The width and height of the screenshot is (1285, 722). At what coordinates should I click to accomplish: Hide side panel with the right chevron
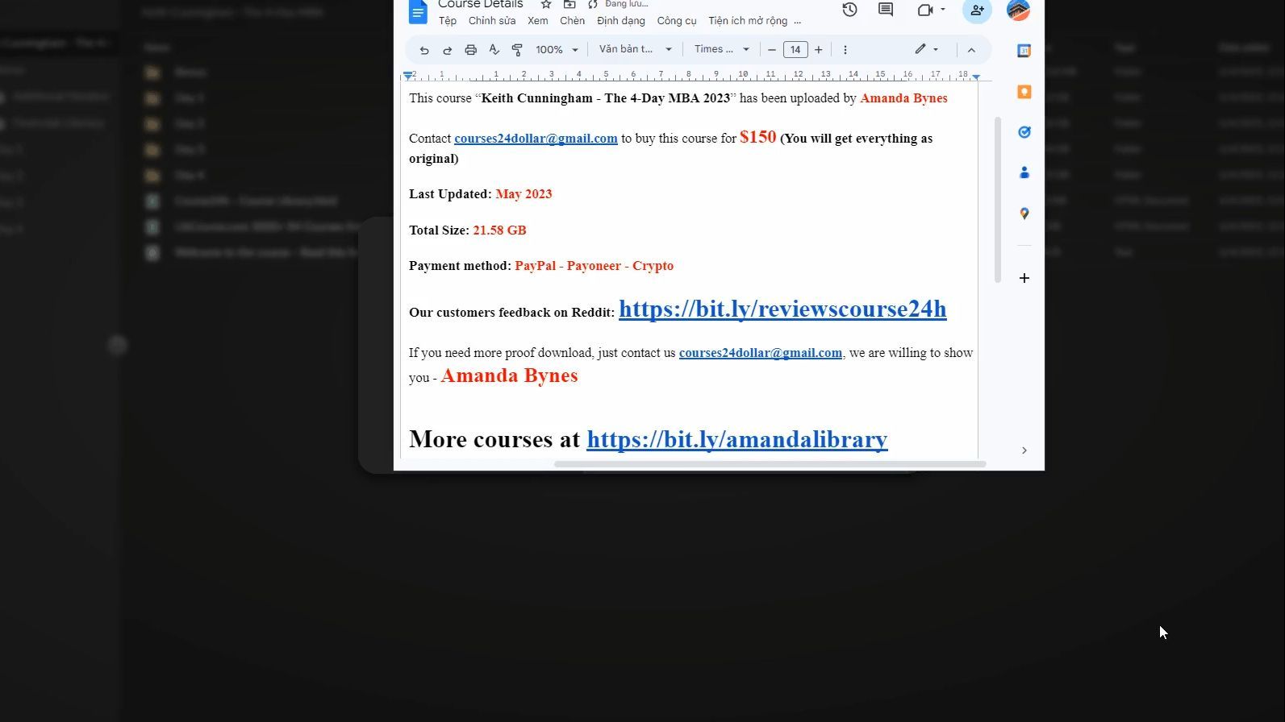[1024, 450]
